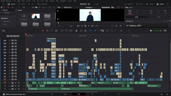Adjust the timeline zoom slider handle
The width and height of the screenshot is (171, 96).
121,31
